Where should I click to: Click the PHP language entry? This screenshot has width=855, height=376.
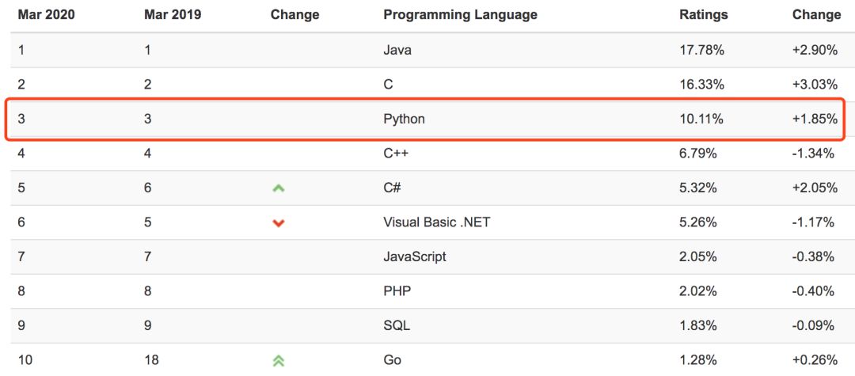[x=397, y=291]
